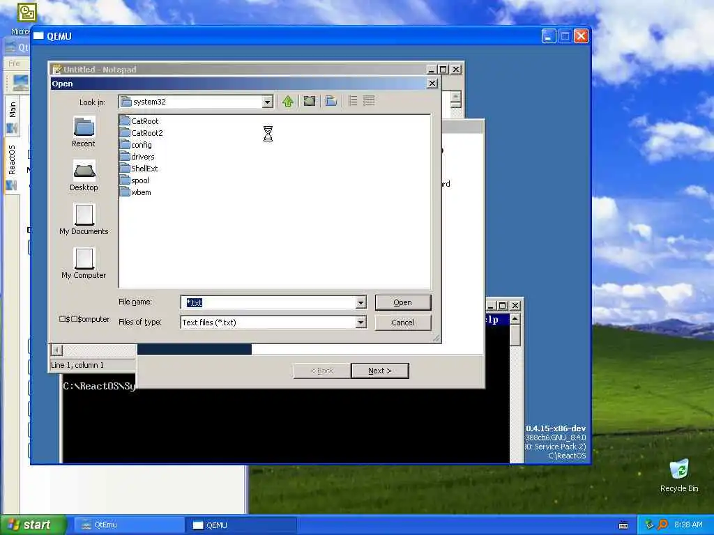Select the config folder
Screen dimensions: 714x535
pyautogui.click(x=136, y=145)
